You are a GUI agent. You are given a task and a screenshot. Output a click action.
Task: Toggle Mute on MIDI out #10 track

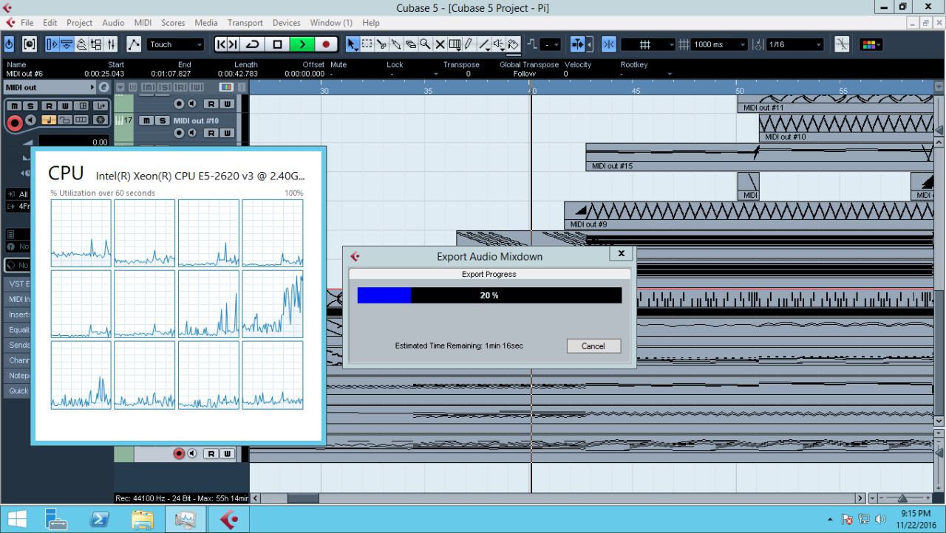pyautogui.click(x=145, y=120)
